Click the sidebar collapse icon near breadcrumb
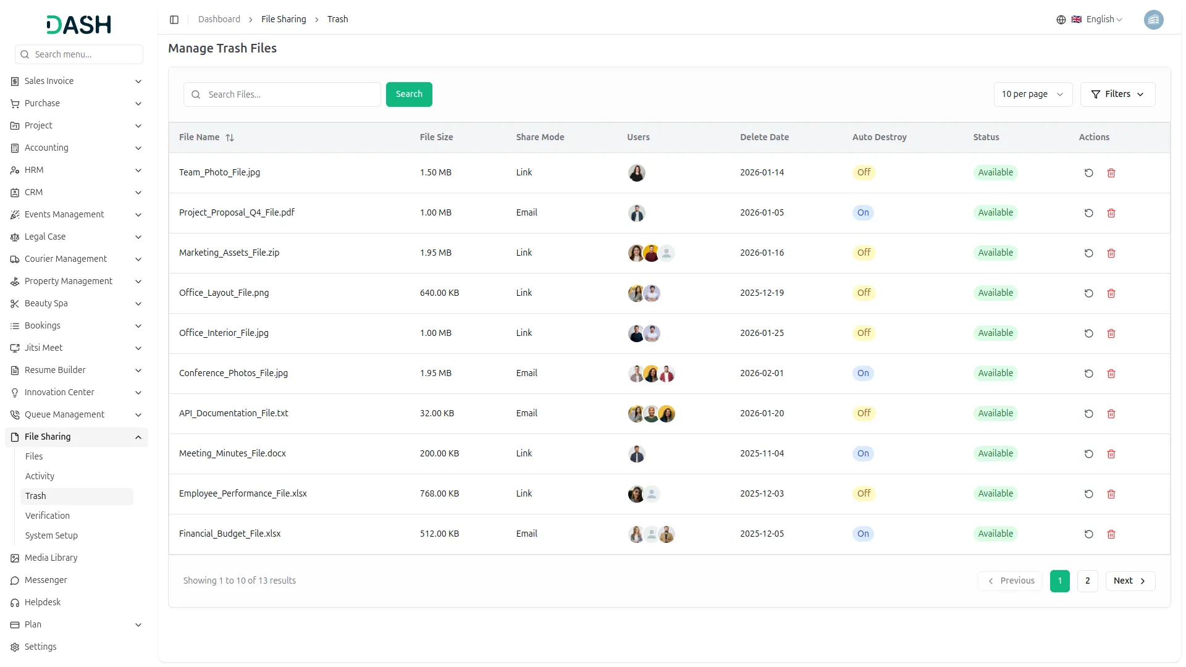 pos(174,19)
